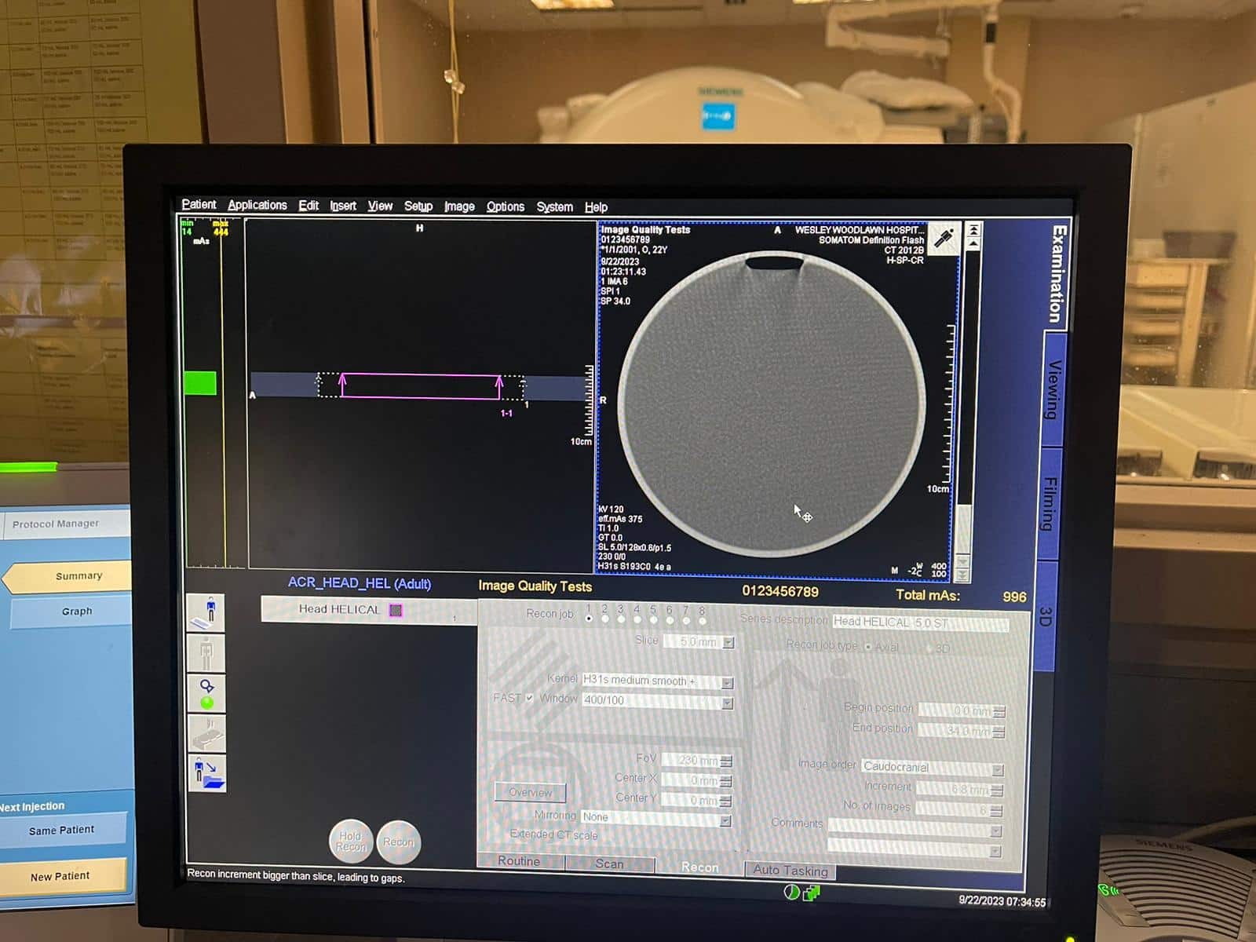Click the Hold Recon round button

click(351, 842)
